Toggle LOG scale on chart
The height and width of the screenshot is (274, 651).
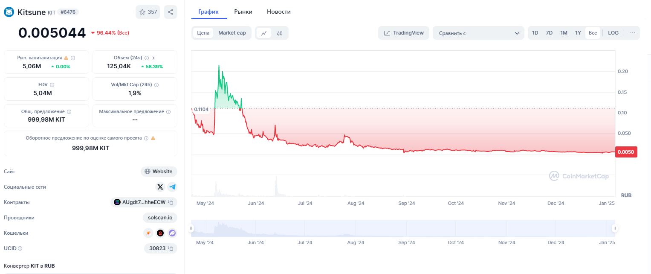point(613,33)
